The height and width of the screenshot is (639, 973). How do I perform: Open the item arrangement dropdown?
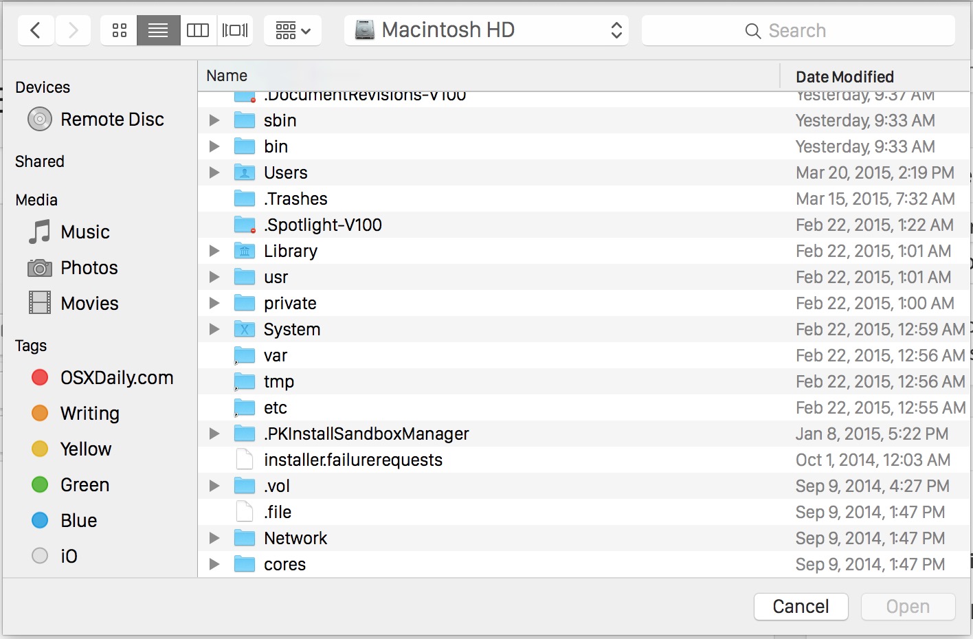(293, 30)
